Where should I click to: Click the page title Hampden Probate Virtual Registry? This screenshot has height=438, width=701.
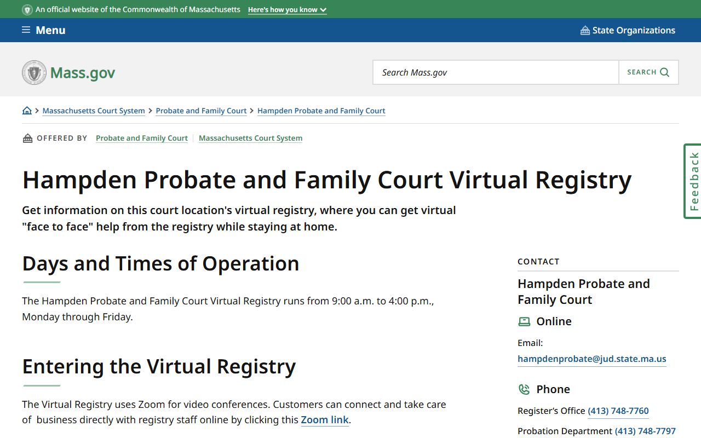tap(327, 180)
